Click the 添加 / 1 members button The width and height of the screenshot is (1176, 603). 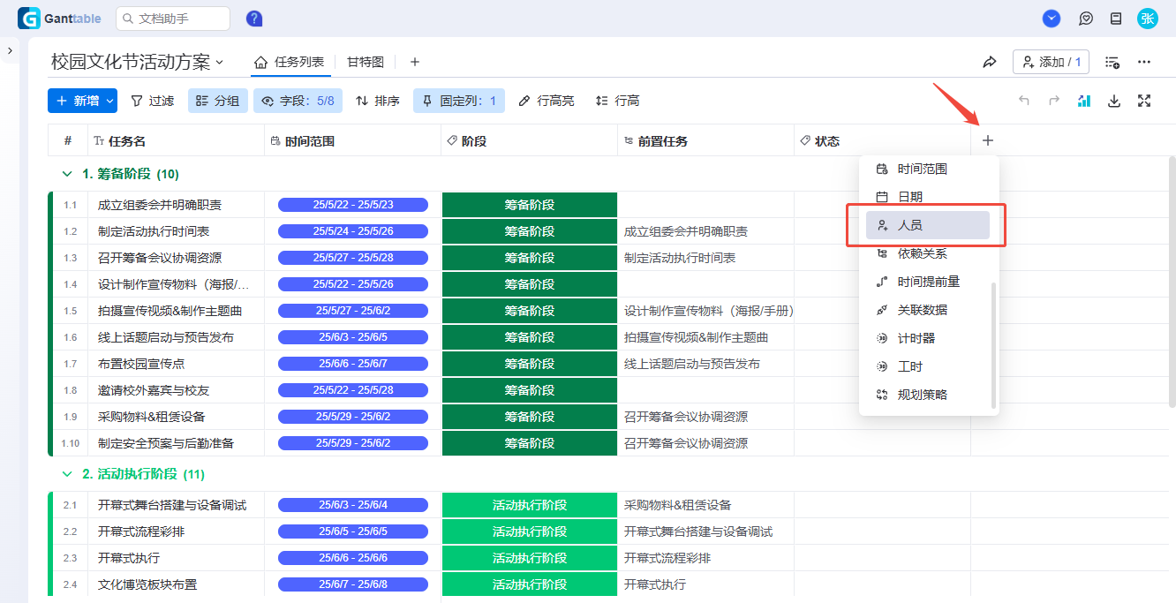tap(1051, 62)
